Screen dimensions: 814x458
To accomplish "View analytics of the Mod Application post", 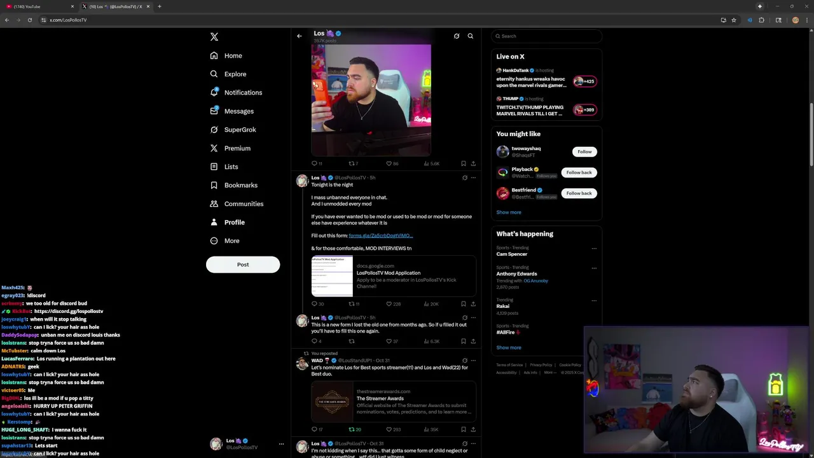I will tap(431, 304).
